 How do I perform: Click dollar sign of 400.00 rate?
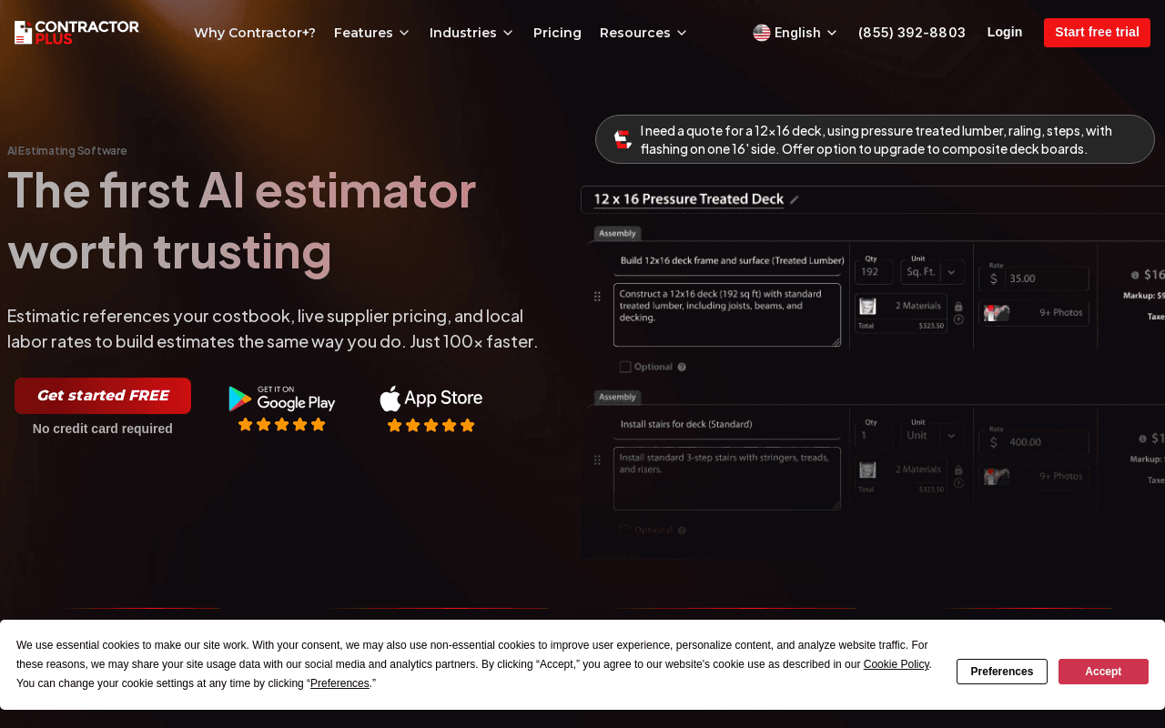(x=994, y=442)
